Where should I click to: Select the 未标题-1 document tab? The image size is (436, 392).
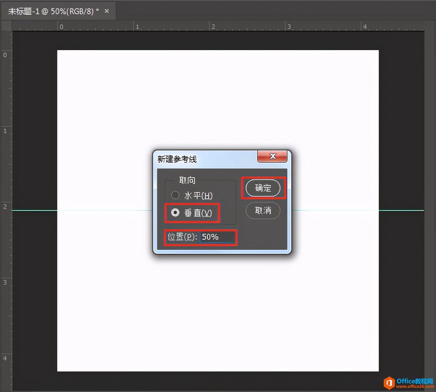point(58,11)
